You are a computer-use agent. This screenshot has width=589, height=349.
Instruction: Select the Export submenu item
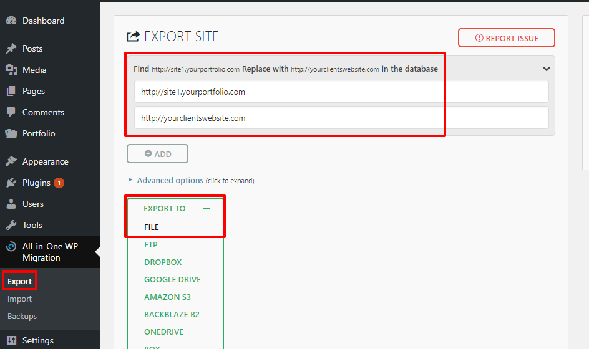coord(19,281)
